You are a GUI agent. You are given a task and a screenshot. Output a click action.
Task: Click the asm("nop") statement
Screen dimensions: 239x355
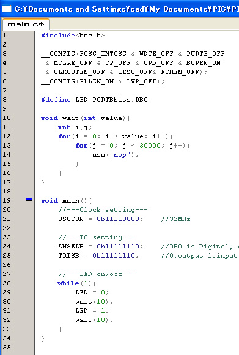116,155
